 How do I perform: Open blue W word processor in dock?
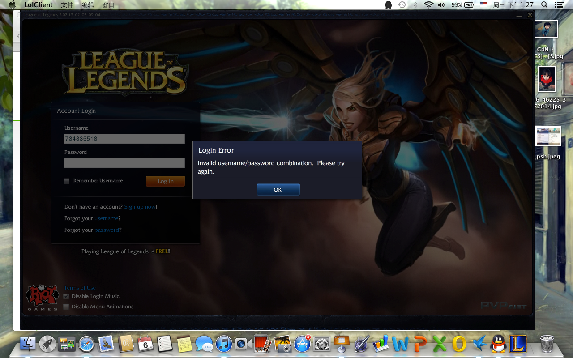point(400,344)
